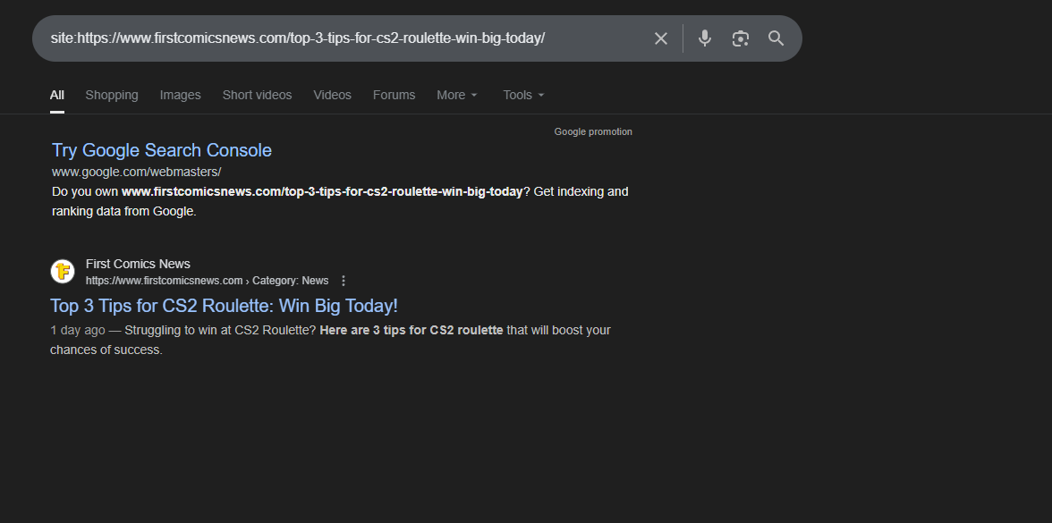Start a voice search with microphone
1052x523 pixels.
click(x=705, y=38)
